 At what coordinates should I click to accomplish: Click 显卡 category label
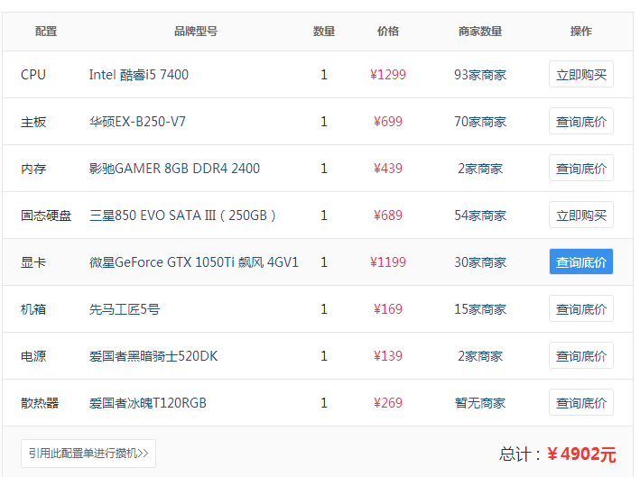pyautogui.click(x=33, y=262)
